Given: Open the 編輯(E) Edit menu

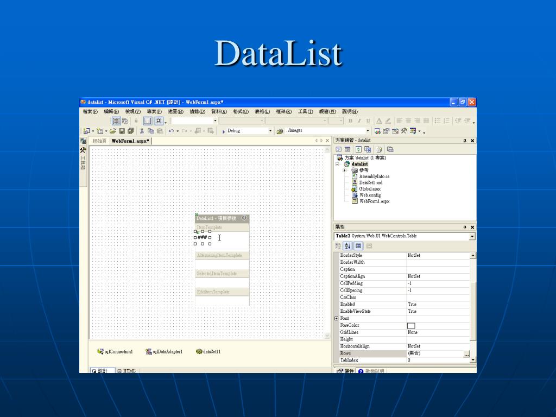Looking at the screenshot, I should (x=111, y=112).
